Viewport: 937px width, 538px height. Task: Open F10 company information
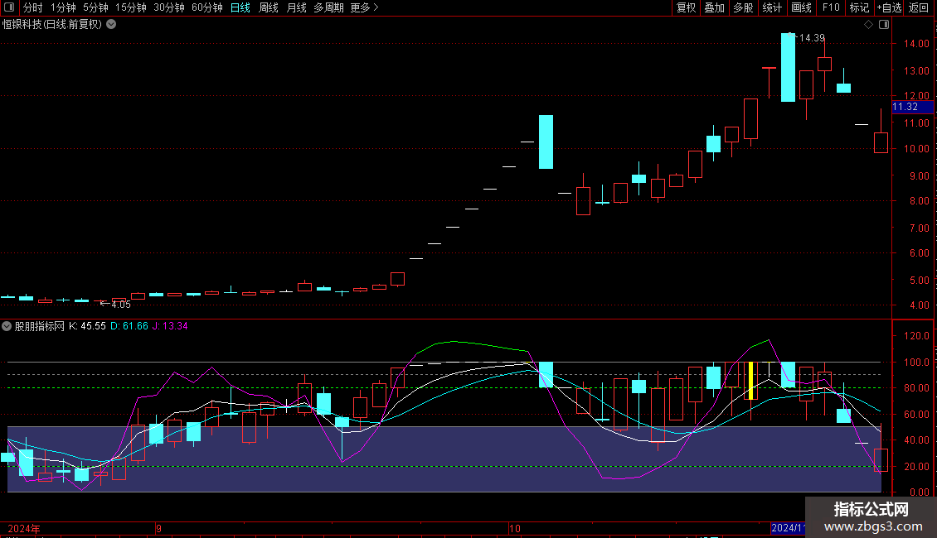831,7
